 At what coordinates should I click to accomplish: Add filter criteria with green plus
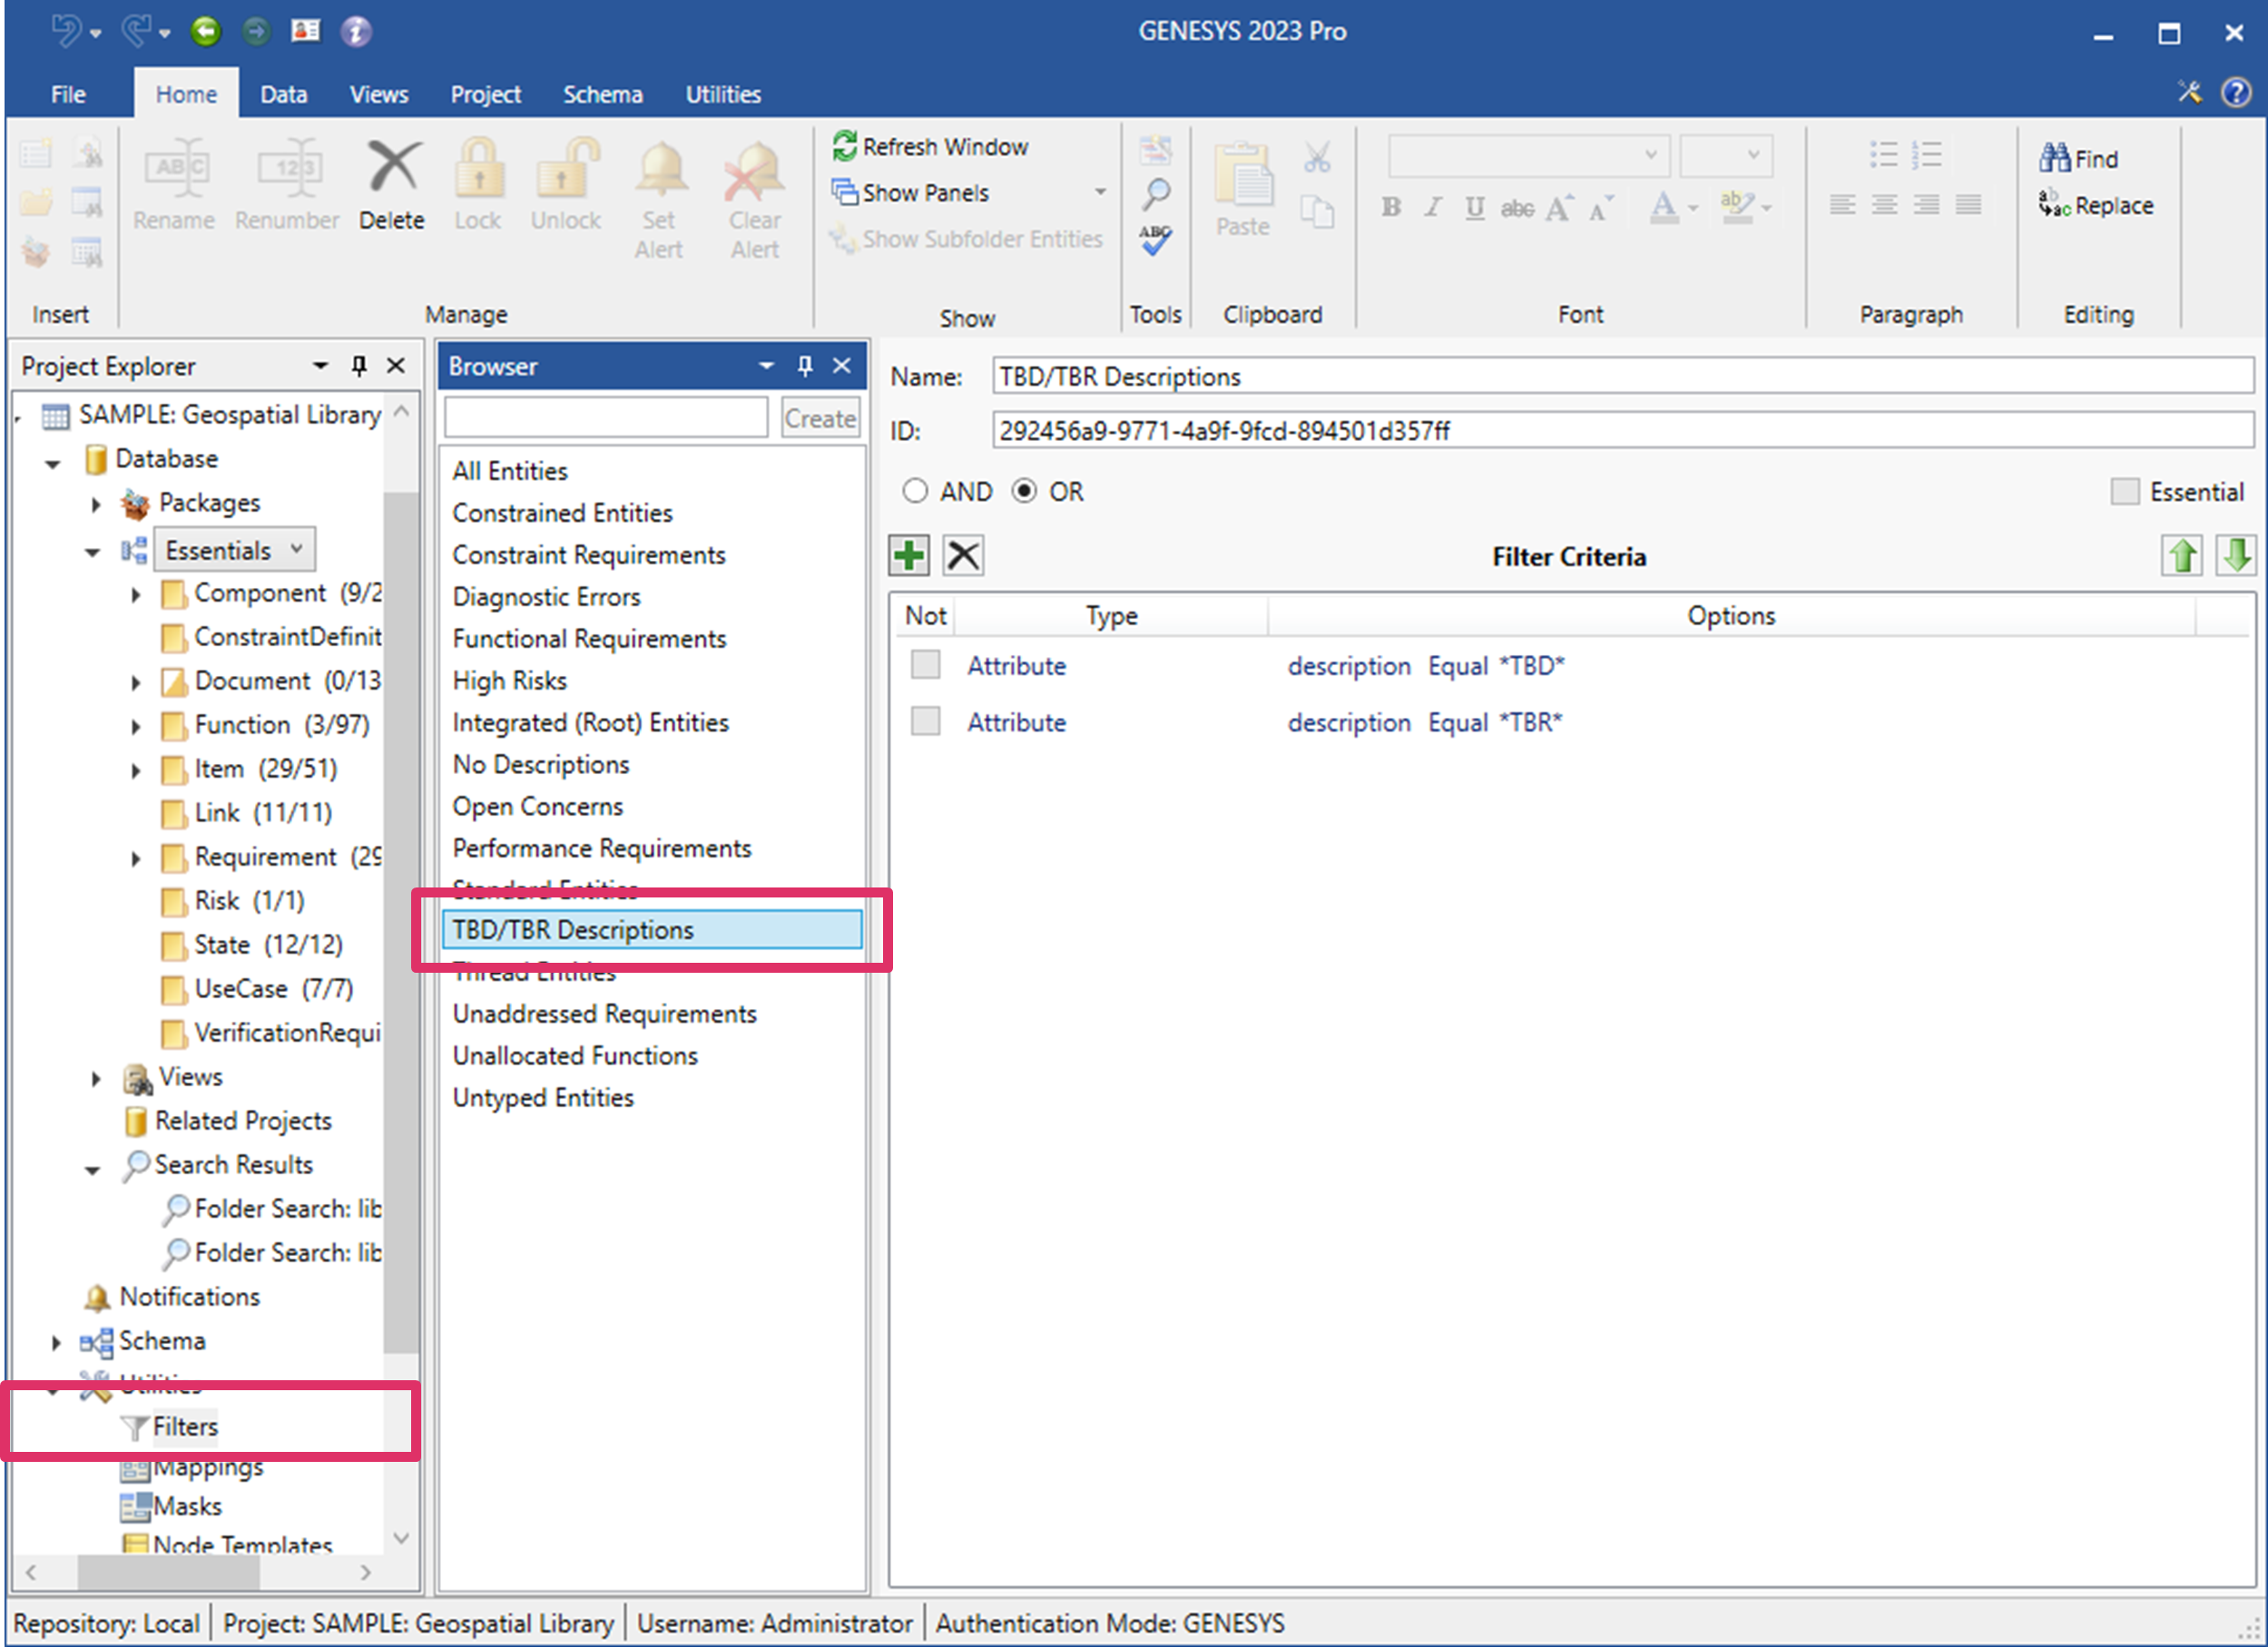909,555
